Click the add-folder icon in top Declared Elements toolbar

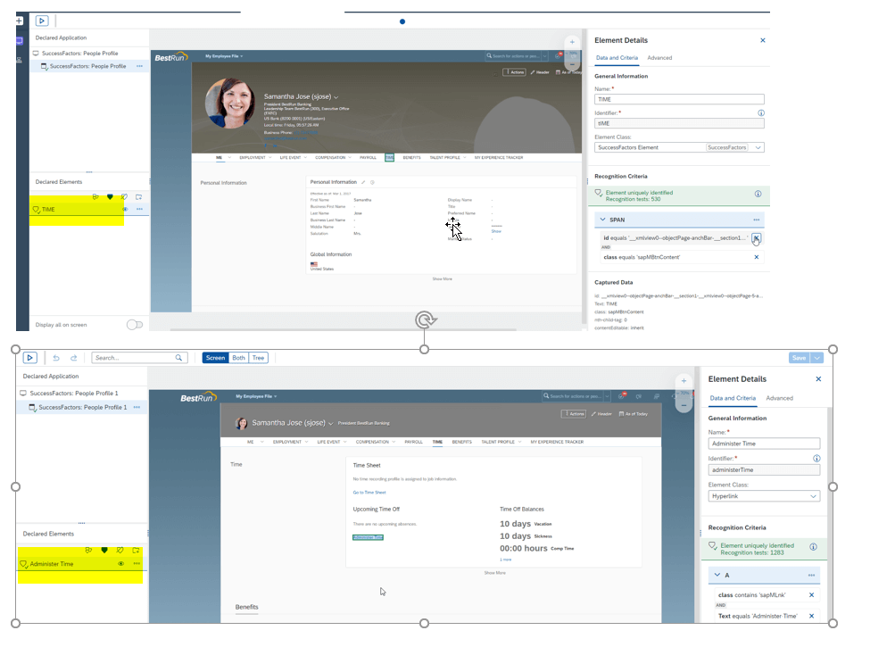pos(138,197)
